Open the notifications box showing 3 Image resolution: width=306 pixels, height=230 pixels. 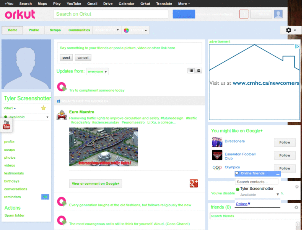point(244,14)
